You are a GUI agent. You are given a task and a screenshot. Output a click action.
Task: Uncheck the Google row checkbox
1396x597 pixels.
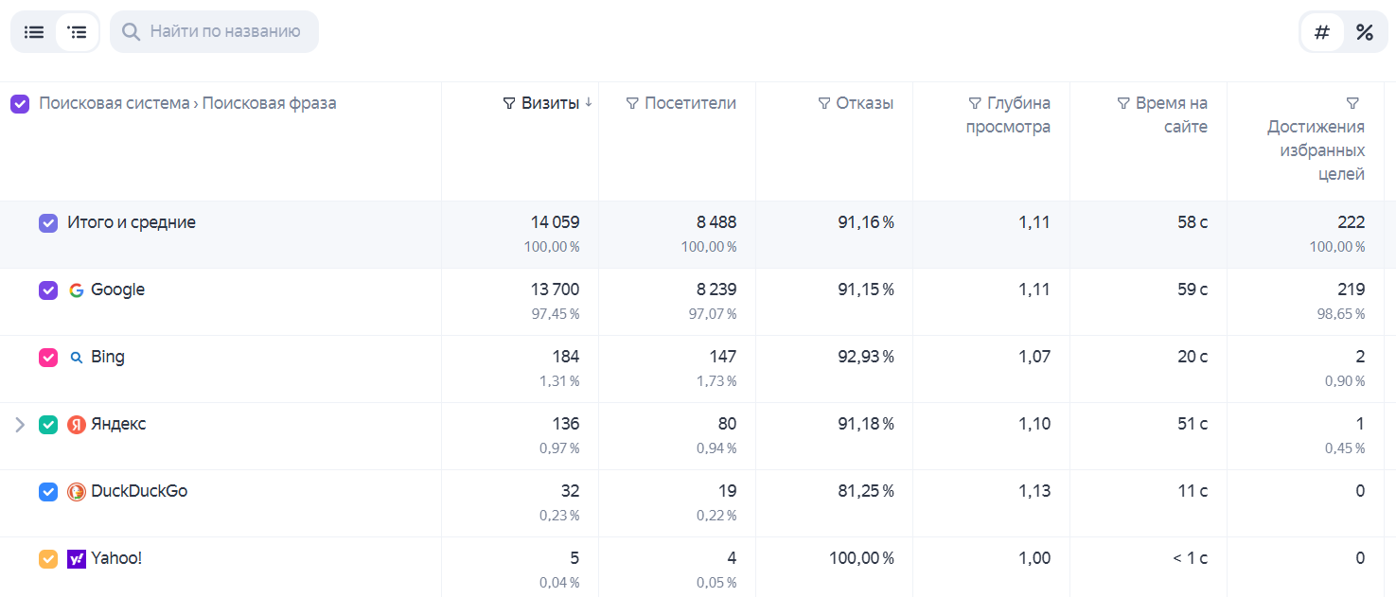48,290
